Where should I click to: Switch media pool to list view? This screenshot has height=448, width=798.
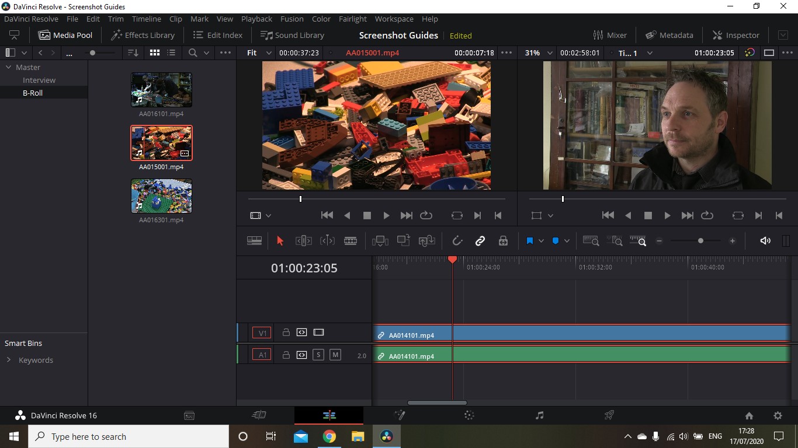[x=171, y=52]
